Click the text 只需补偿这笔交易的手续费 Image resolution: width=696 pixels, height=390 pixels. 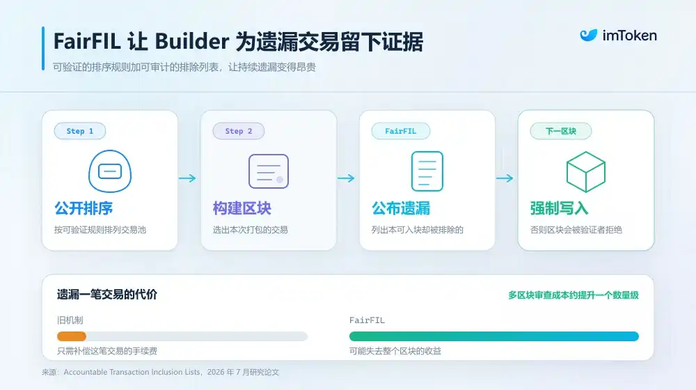point(107,351)
